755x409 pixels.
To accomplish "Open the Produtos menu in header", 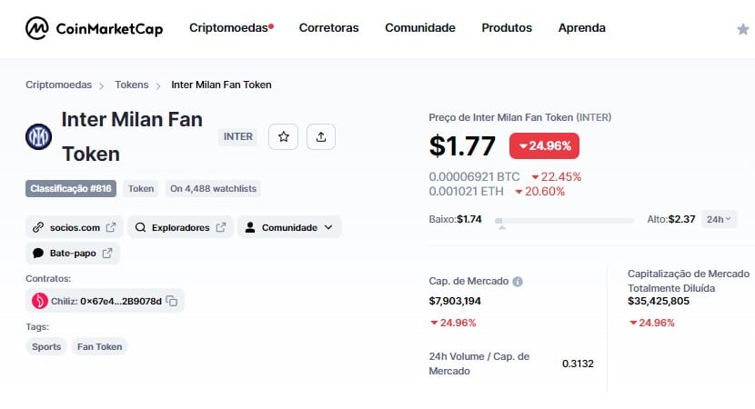I will (x=507, y=28).
